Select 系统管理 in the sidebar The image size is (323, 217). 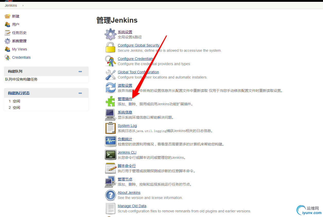pos(19,41)
